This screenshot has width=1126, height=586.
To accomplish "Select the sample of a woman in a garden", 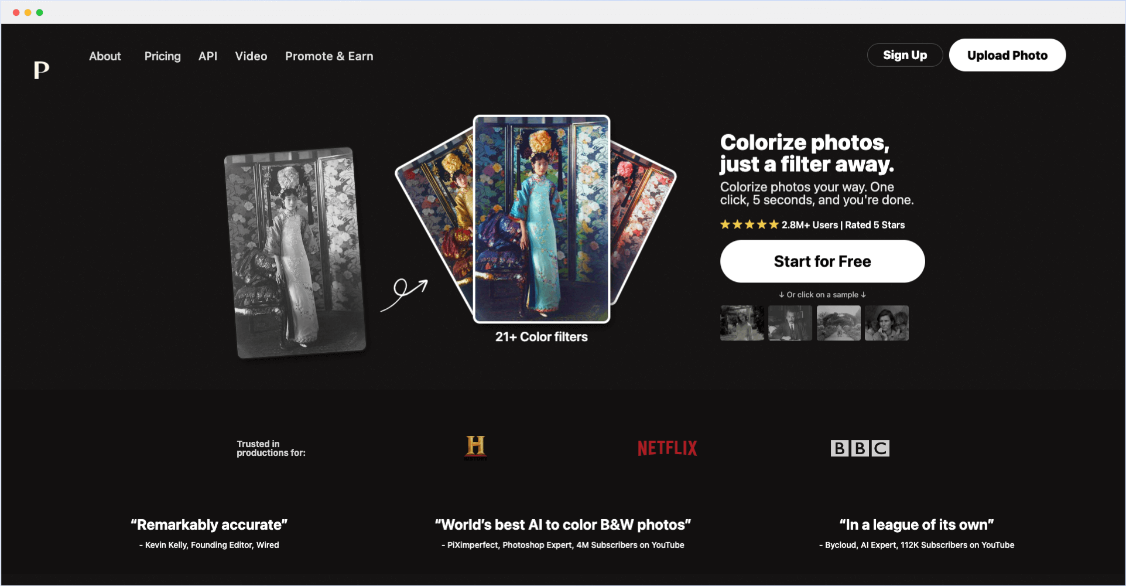I will click(742, 323).
